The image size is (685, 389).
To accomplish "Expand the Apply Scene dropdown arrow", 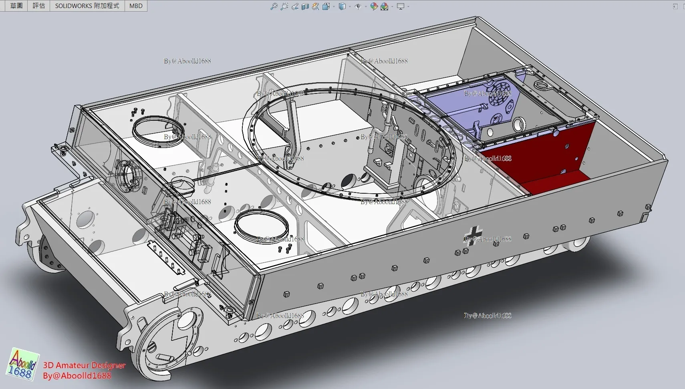I will pyautogui.click(x=392, y=6).
